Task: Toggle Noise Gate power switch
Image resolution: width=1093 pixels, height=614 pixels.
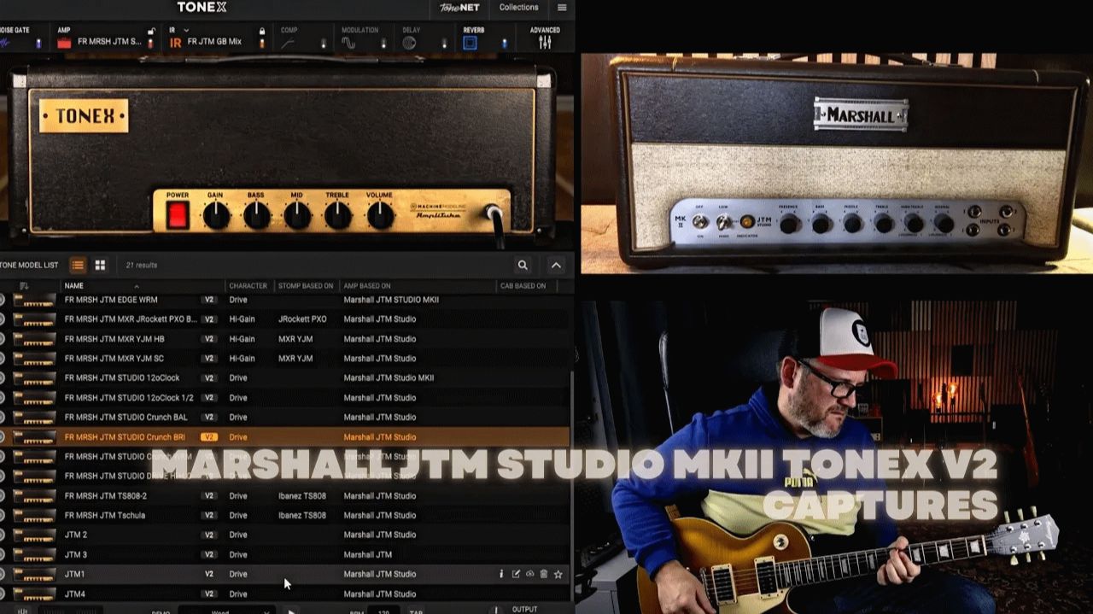Action: pyautogui.click(x=38, y=43)
